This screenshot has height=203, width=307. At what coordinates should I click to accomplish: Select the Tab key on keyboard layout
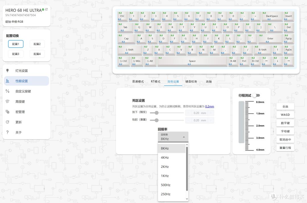(125, 27)
